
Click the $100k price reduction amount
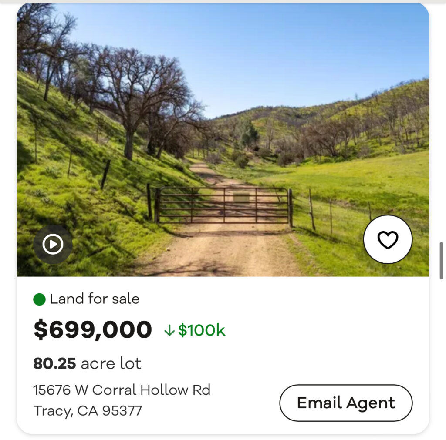pos(201,330)
